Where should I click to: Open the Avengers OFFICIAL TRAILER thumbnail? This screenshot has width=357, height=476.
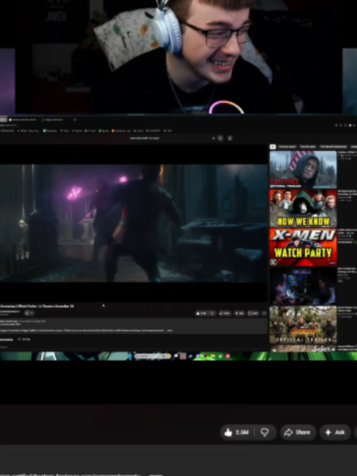[303, 325]
